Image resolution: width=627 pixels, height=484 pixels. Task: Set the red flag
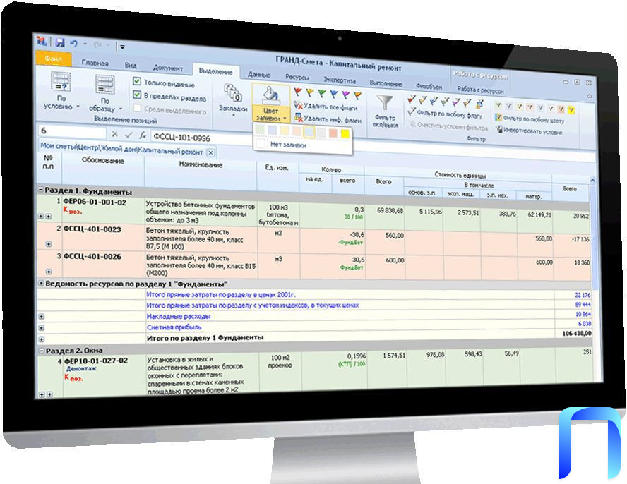(297, 92)
